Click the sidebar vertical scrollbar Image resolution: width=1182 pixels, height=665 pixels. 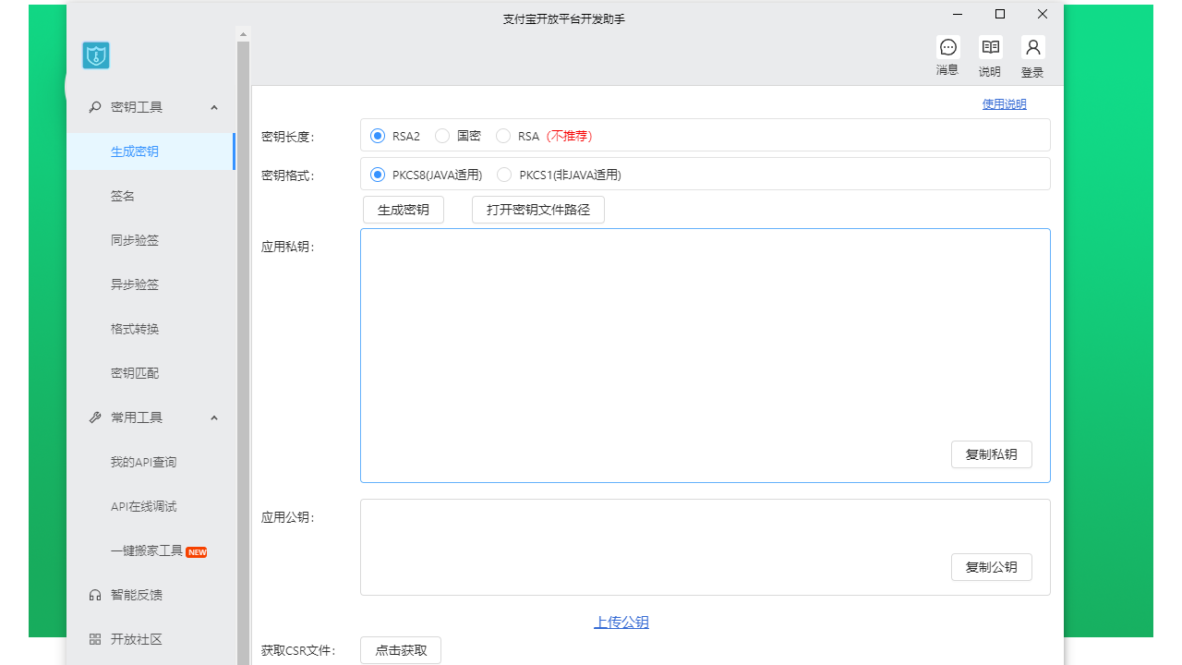pyautogui.click(x=244, y=351)
